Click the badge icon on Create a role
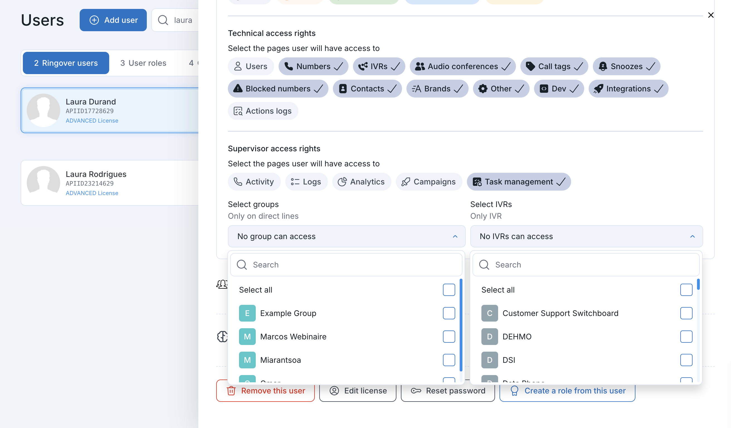The height and width of the screenshot is (428, 731). click(x=514, y=391)
